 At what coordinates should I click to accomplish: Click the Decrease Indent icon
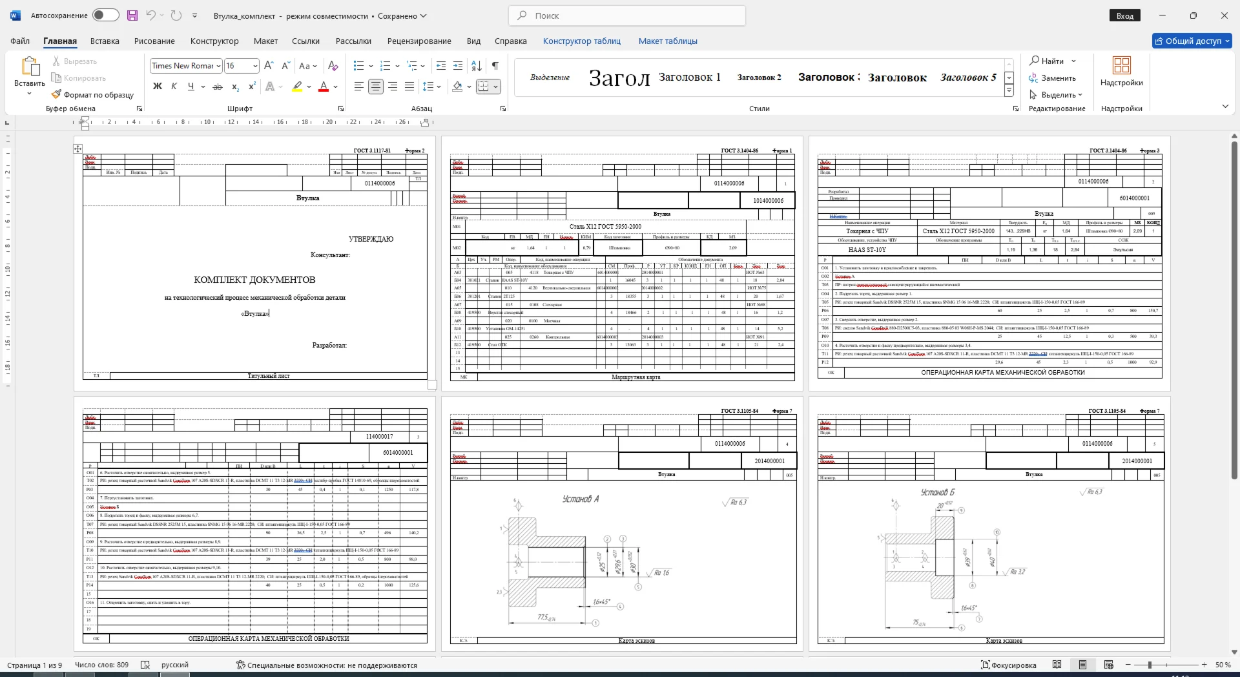[441, 66]
